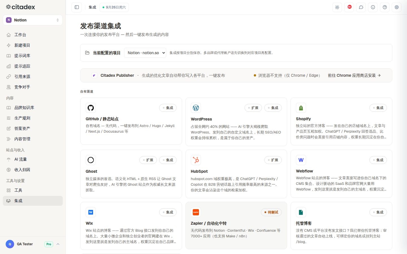Screen dimensions: 407x254
Task: Click the 集成 badge on Webflow card
Action: 378,160
